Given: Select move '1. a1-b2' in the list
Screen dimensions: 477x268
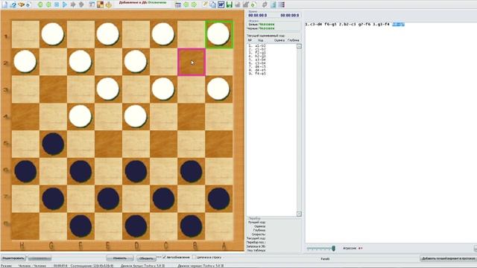Looking at the screenshot, I should [x=257, y=45].
